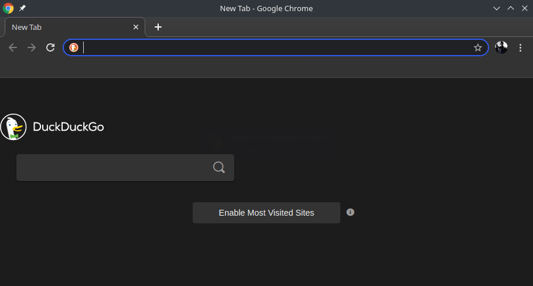Click the DuckDuckGo icon in address bar
Screen dimensions: 533x286
point(74,47)
